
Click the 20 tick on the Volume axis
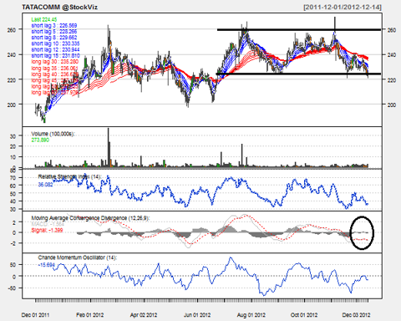click(x=13, y=146)
